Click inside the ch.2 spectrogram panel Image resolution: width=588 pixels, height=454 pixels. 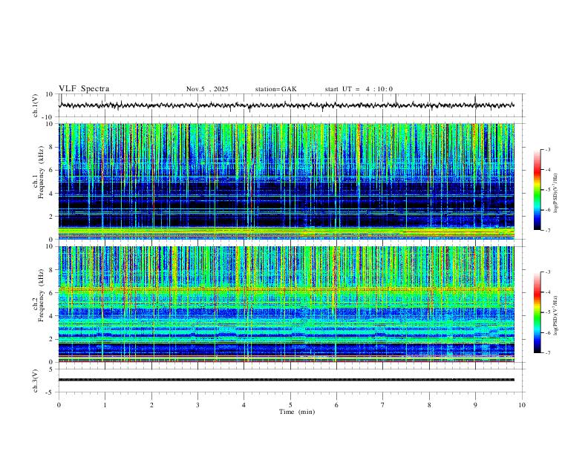(287, 304)
